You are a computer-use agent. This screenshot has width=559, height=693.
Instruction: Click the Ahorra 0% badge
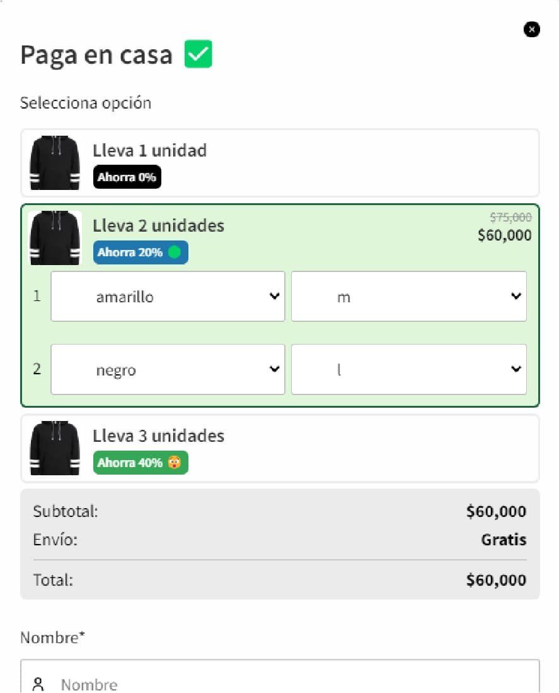pyautogui.click(x=127, y=177)
